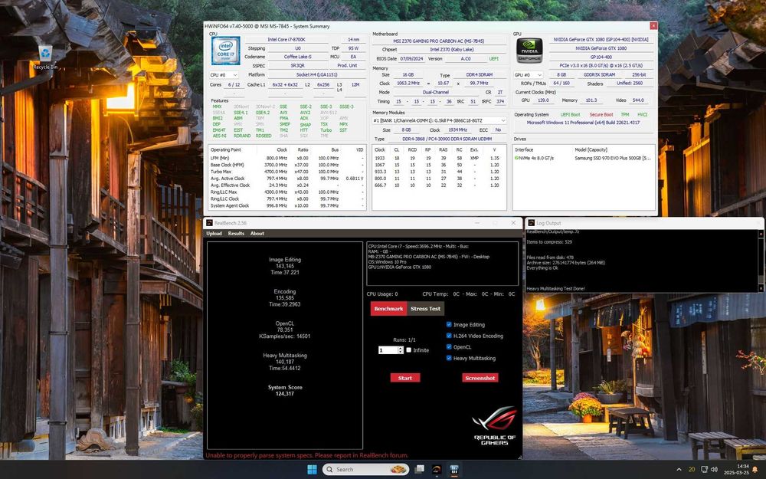Enable the Infinite runs checkbox
This screenshot has height=479, width=766.
point(409,350)
